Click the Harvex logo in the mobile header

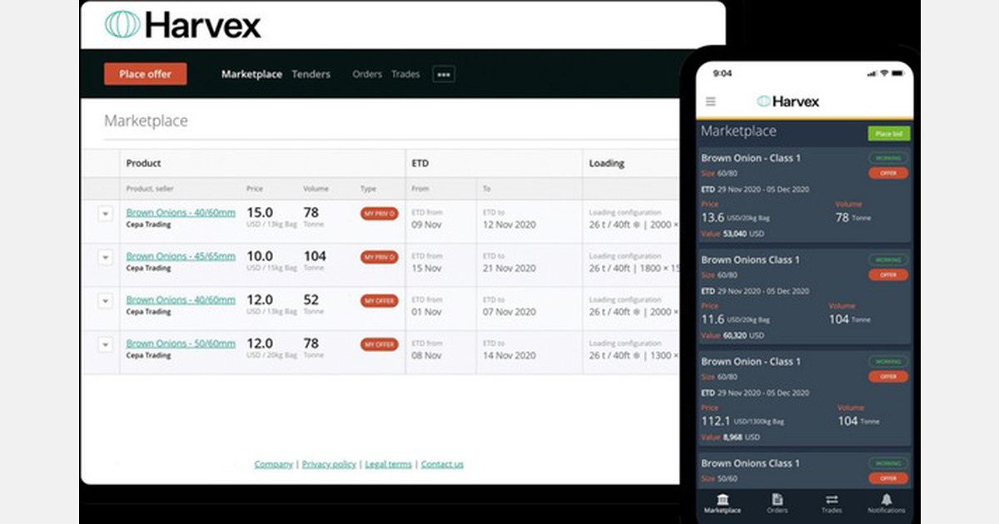coord(788,101)
